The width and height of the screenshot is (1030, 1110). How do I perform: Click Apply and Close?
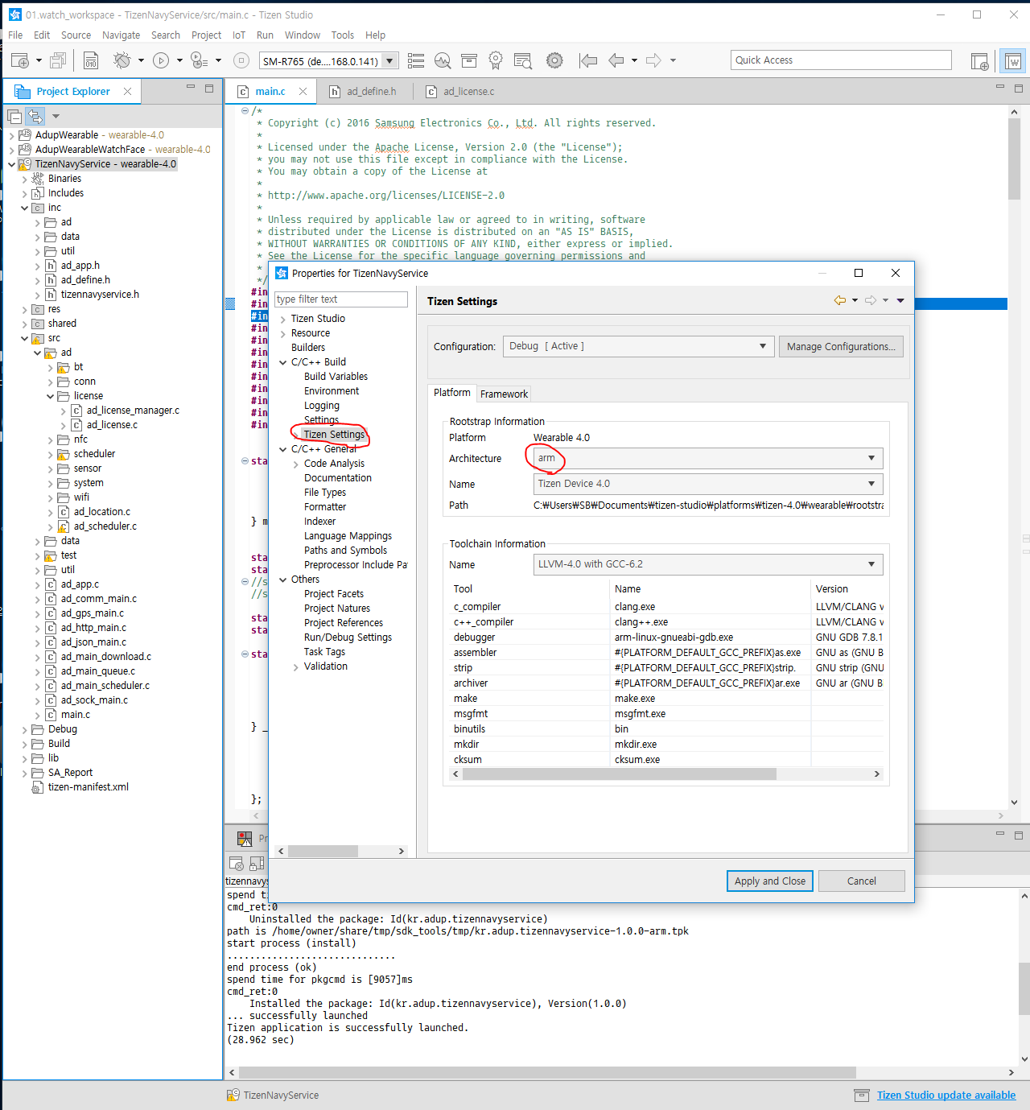770,881
